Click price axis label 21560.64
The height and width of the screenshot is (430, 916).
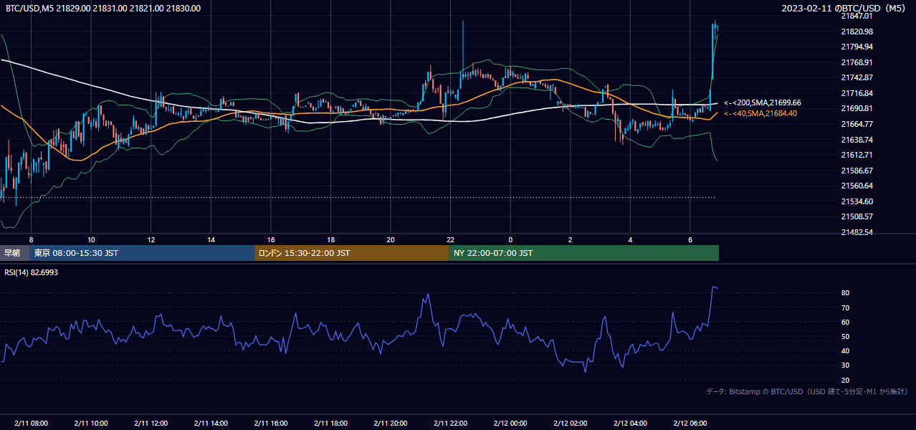click(857, 186)
